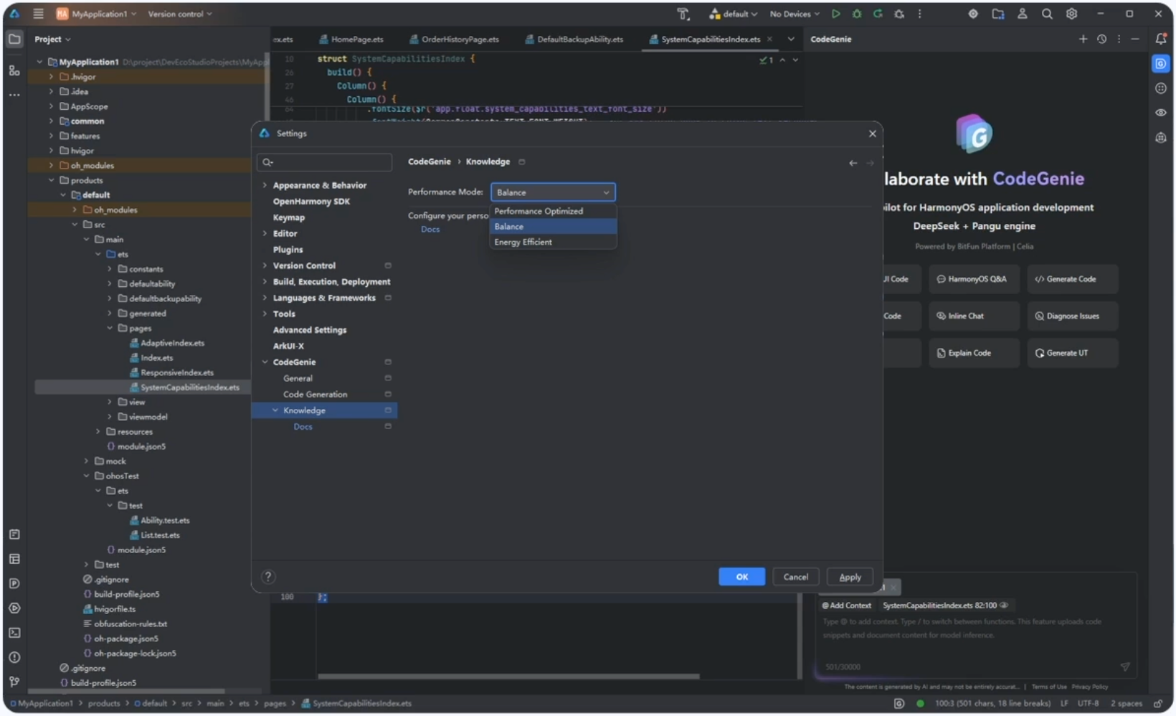The width and height of the screenshot is (1176, 716).
Task: Click the Generate UT card
Action: pyautogui.click(x=1072, y=353)
